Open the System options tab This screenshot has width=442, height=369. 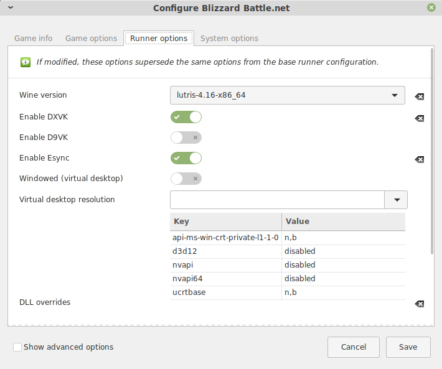point(229,39)
